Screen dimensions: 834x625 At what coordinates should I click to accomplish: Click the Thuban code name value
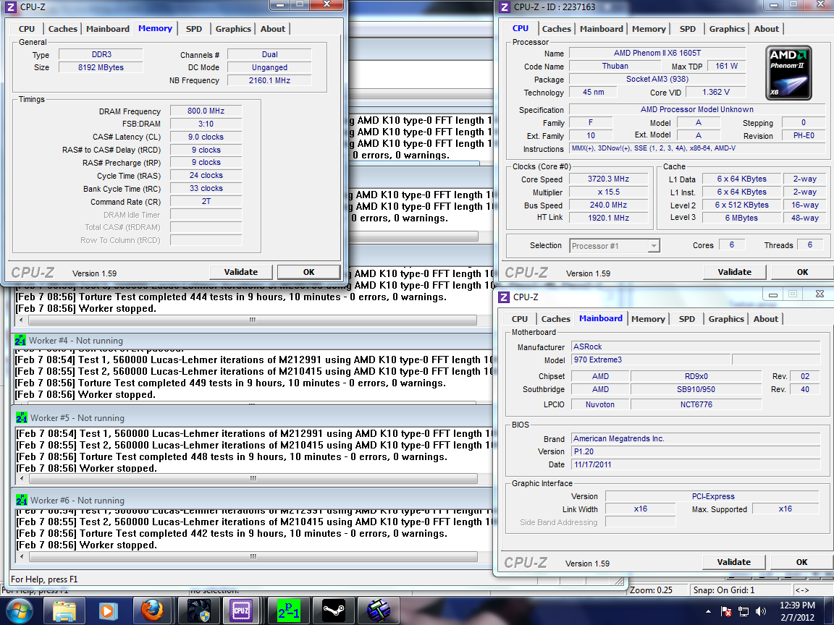point(615,66)
